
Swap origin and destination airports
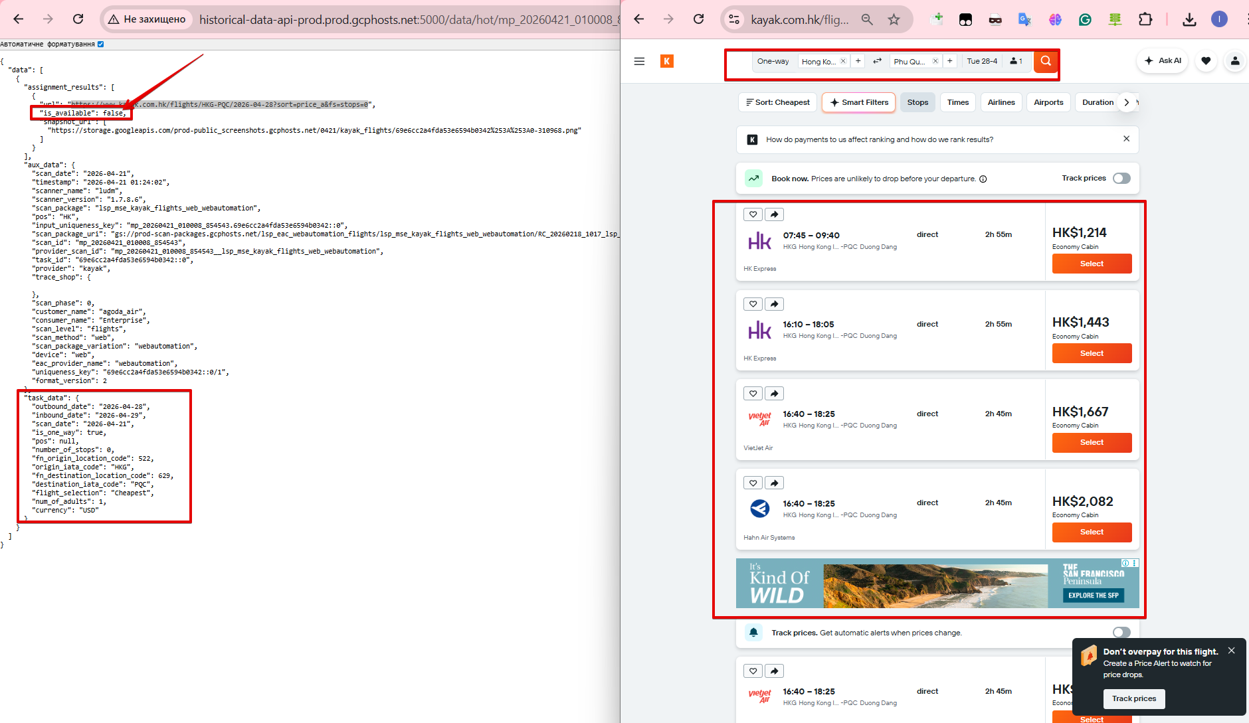(877, 61)
